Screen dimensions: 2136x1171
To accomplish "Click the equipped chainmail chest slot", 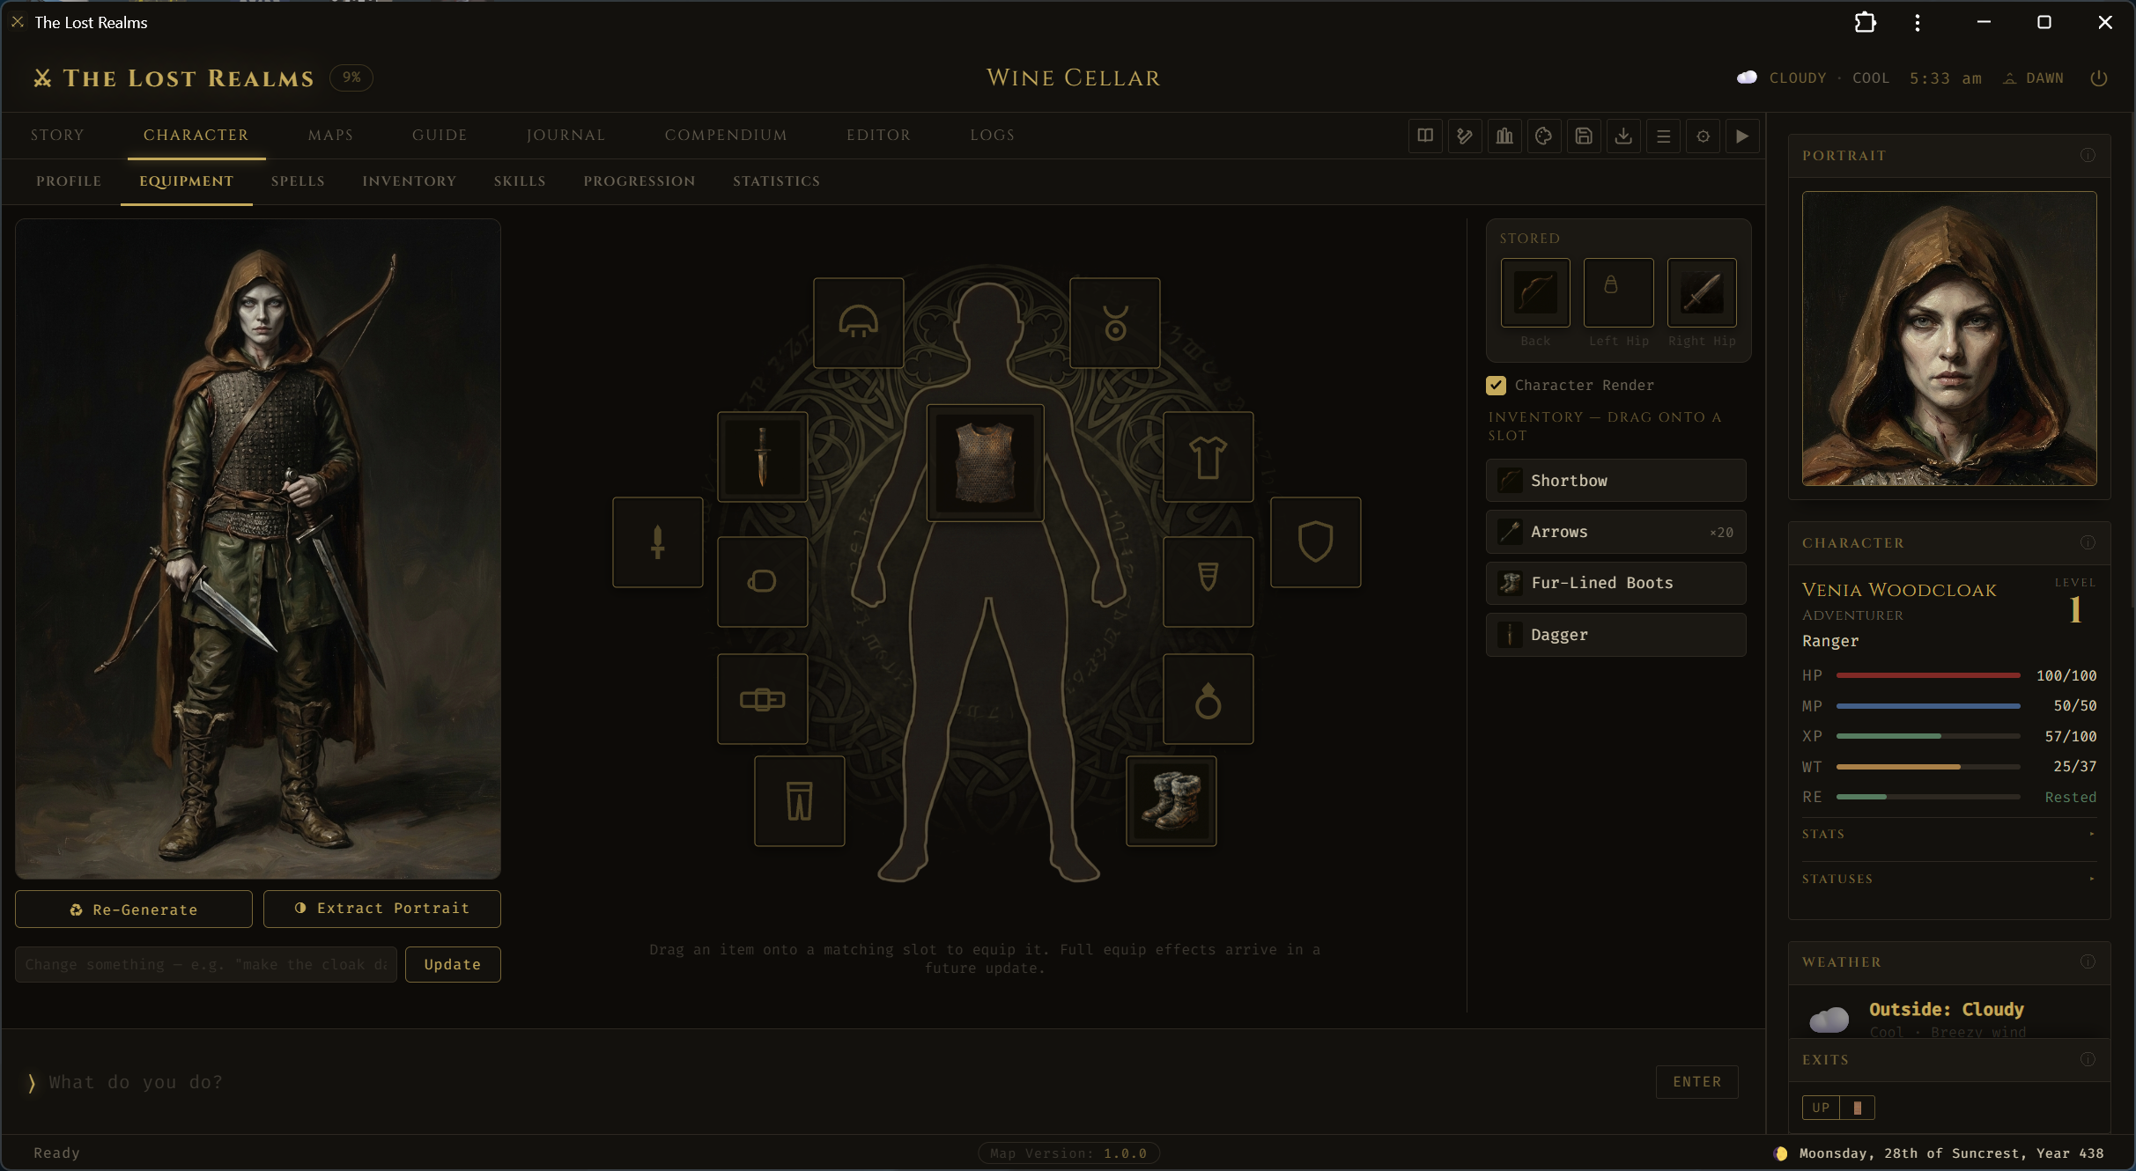I will point(986,462).
